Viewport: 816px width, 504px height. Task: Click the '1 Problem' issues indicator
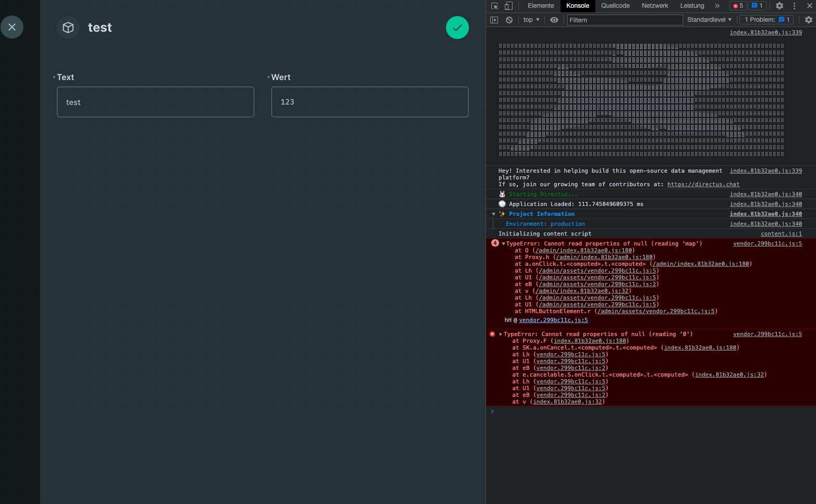point(767,20)
